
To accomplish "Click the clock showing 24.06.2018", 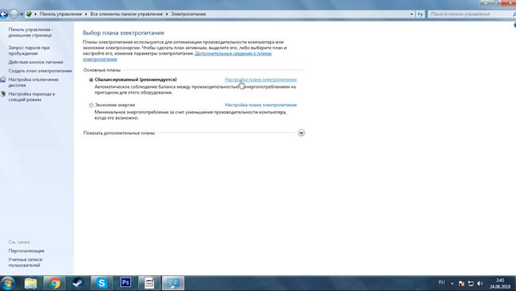I will point(500,283).
